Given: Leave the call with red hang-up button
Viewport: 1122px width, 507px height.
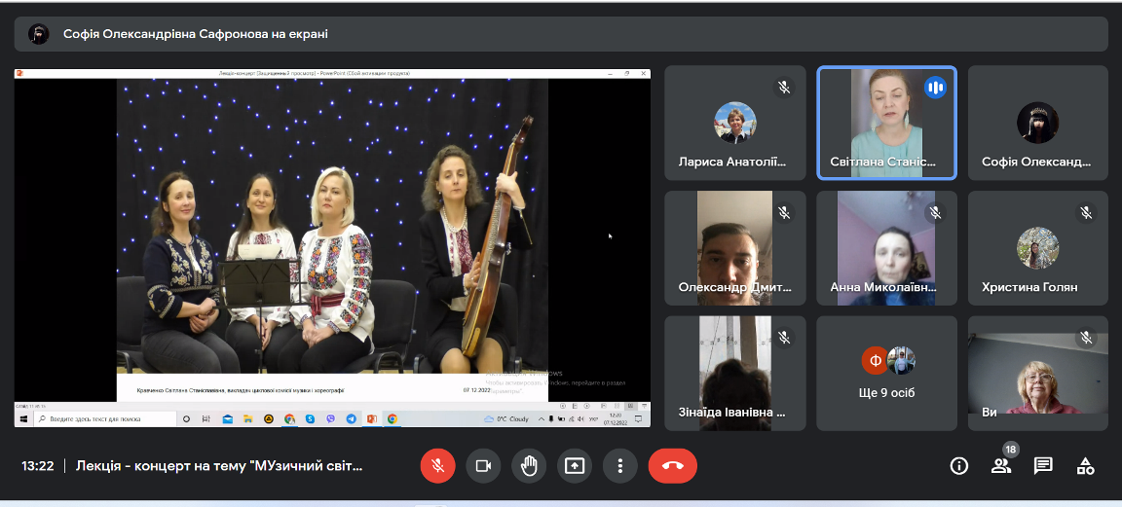Looking at the screenshot, I should pyautogui.click(x=672, y=465).
